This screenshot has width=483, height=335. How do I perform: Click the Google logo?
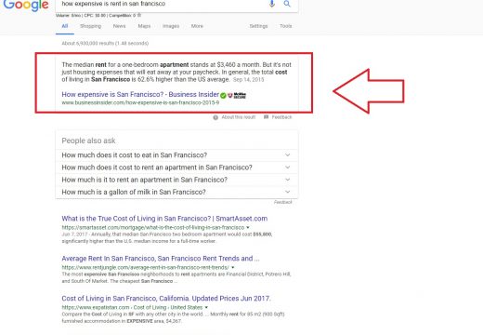tap(26, 5)
